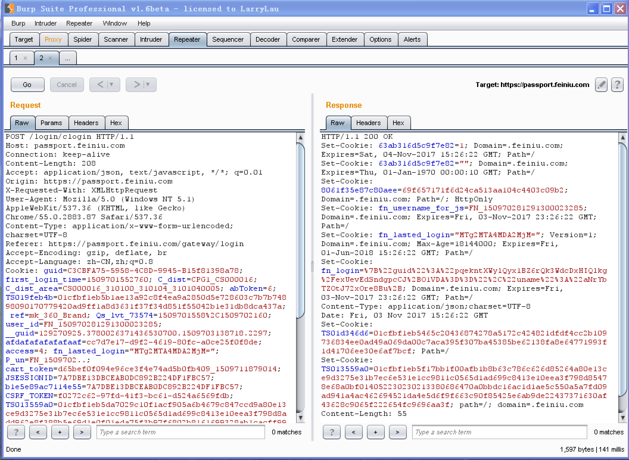Click the Content-Length: 55 response line

pos(364,414)
